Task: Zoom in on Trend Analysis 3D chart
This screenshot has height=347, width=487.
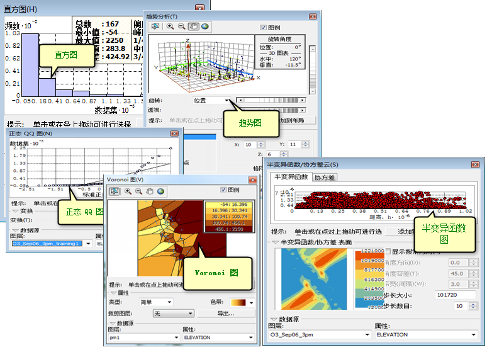Action: tap(171, 26)
